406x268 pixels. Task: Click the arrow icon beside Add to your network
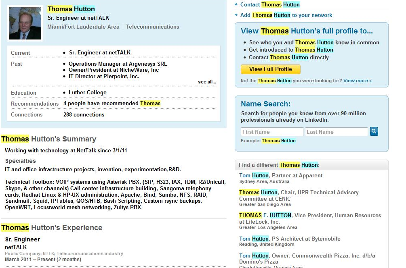pyautogui.click(x=236, y=15)
